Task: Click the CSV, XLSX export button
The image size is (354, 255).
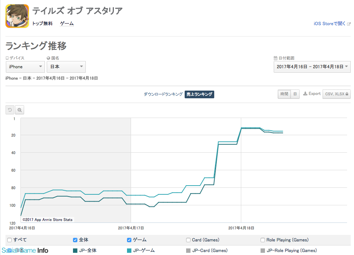Action: coord(336,94)
